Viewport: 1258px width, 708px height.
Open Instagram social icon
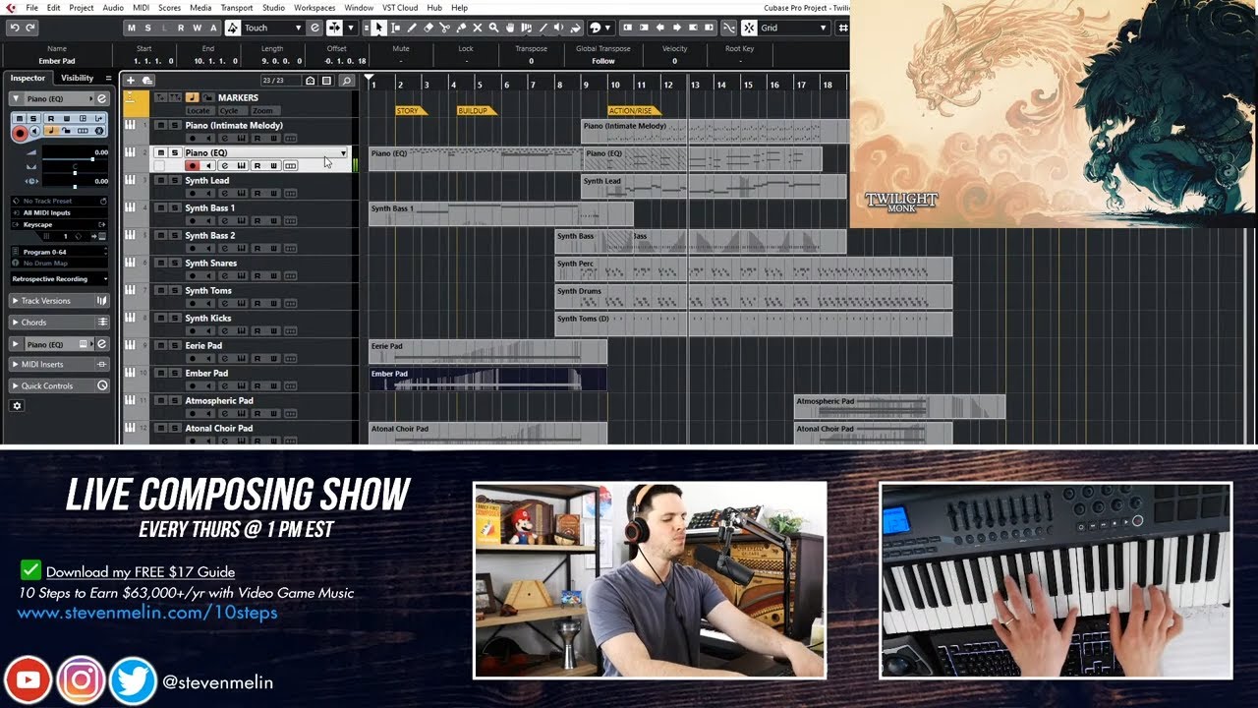pos(81,680)
